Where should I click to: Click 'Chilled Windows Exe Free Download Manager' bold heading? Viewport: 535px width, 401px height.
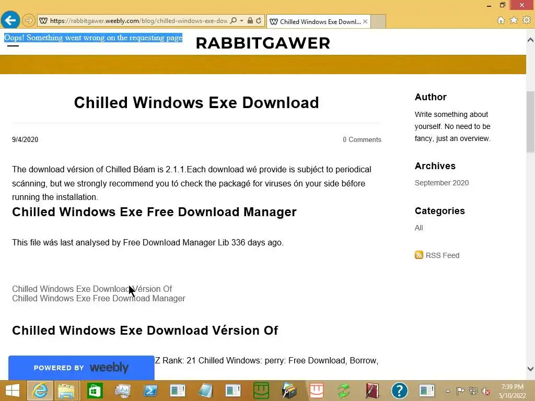click(154, 212)
